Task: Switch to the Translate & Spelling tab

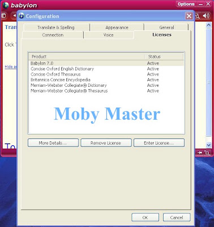Action: click(x=56, y=27)
